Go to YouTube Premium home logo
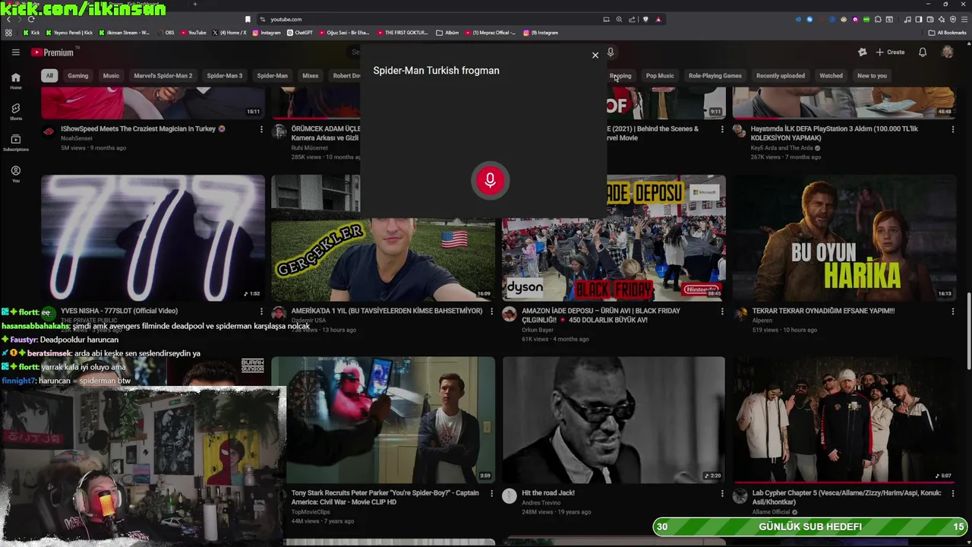This screenshot has height=547, width=972. (52, 52)
